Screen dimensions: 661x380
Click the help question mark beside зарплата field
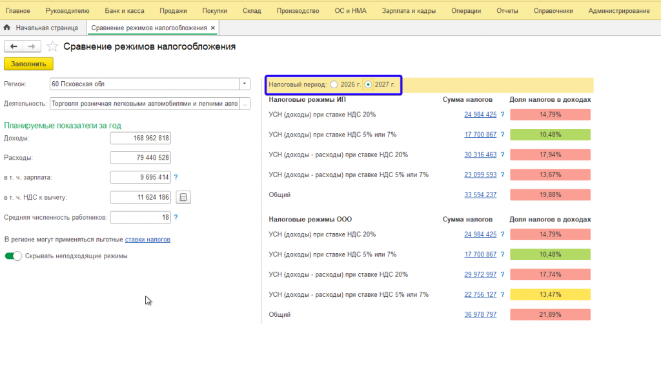point(176,177)
